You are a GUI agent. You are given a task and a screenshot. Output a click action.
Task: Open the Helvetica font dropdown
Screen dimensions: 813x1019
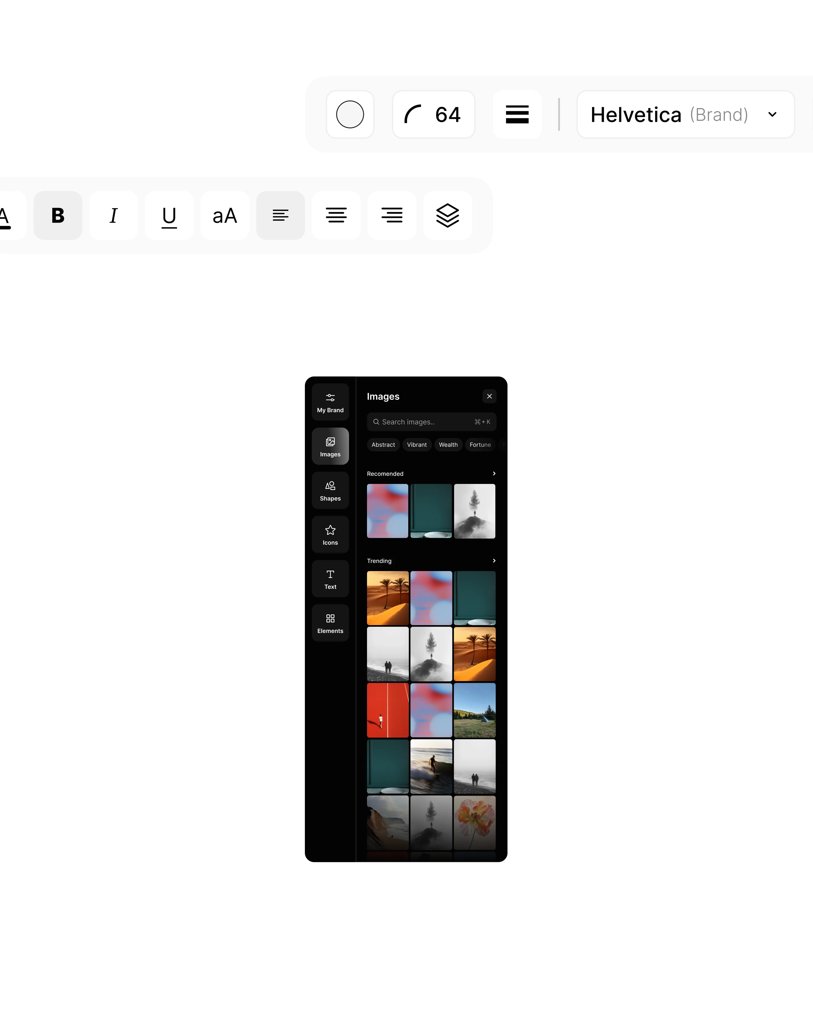coord(685,114)
